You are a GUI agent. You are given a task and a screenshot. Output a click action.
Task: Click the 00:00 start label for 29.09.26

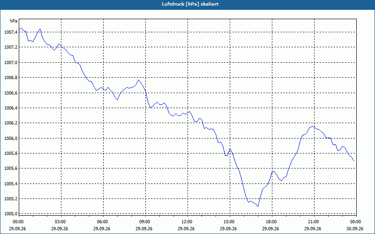17,222
